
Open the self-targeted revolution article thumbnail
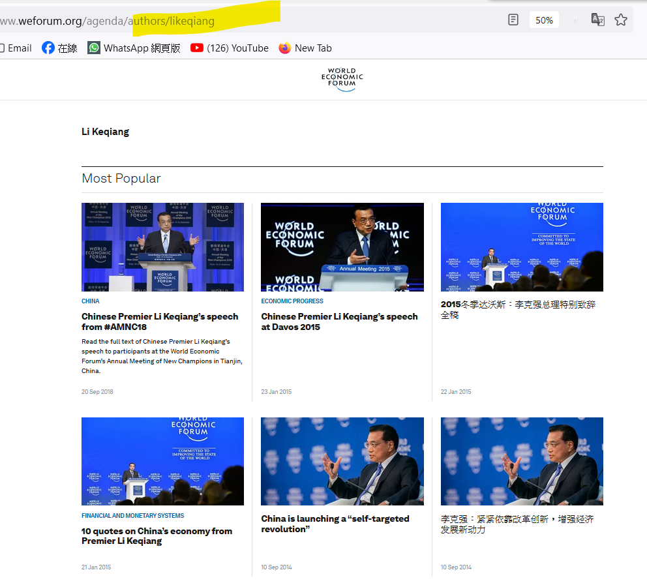342,461
